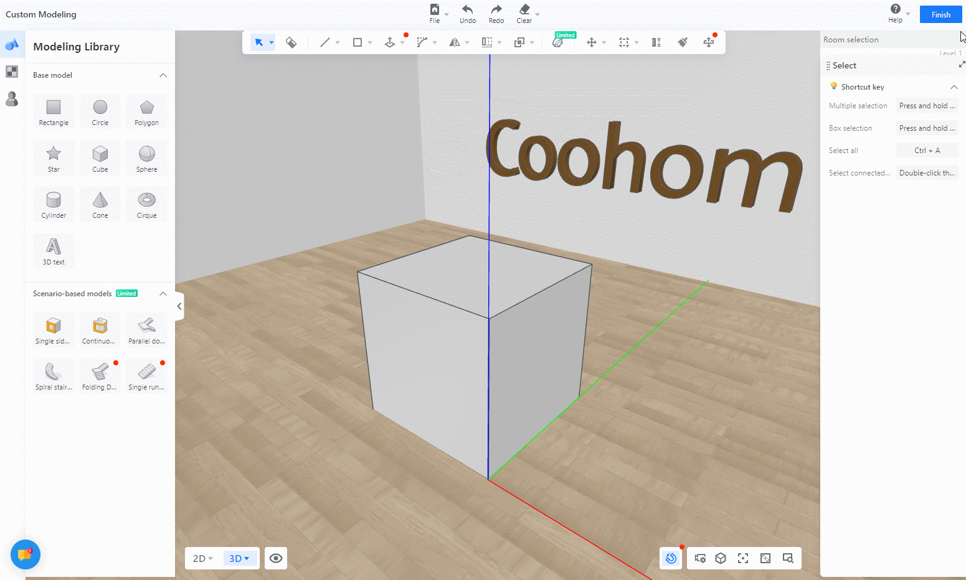Choose the offset tool icon
The height and width of the screenshot is (580, 966).
pyautogui.click(x=487, y=42)
